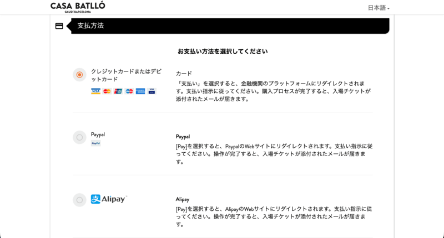This screenshot has height=238, width=444.
Task: Click the UnionPay card logo
Action: (118, 91)
